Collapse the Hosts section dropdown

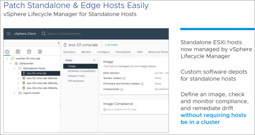click(x=94, y=60)
